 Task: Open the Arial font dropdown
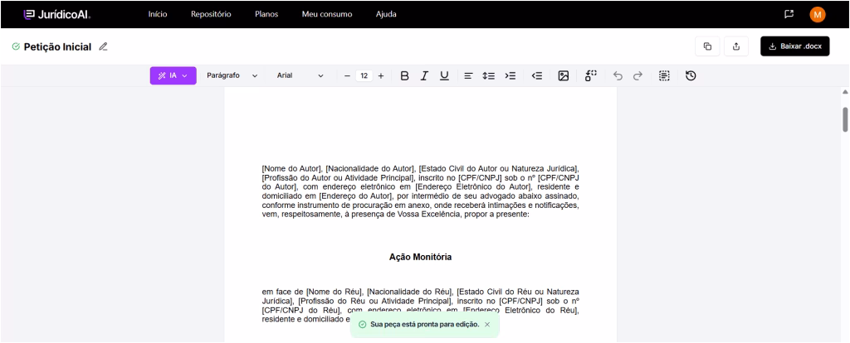300,75
